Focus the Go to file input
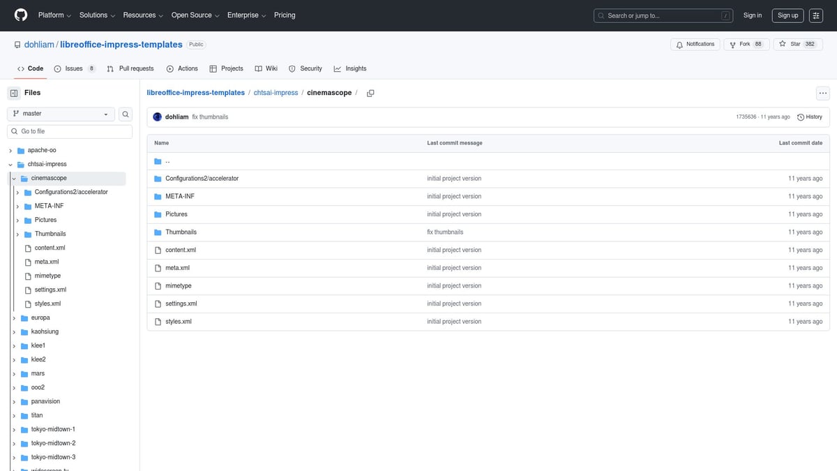The width and height of the screenshot is (837, 471). (x=70, y=131)
